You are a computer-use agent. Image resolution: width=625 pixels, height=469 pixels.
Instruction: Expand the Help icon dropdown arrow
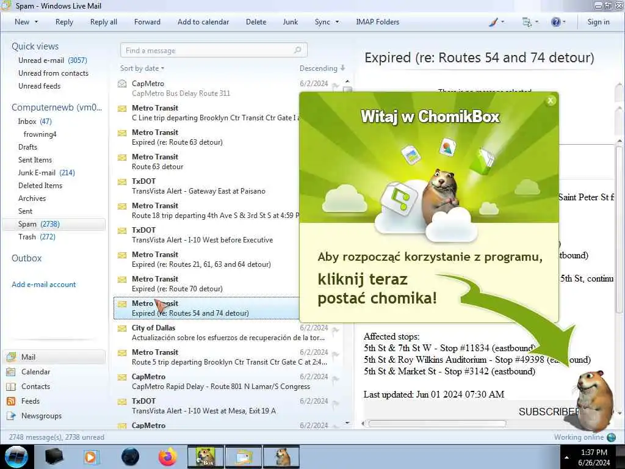click(x=564, y=22)
